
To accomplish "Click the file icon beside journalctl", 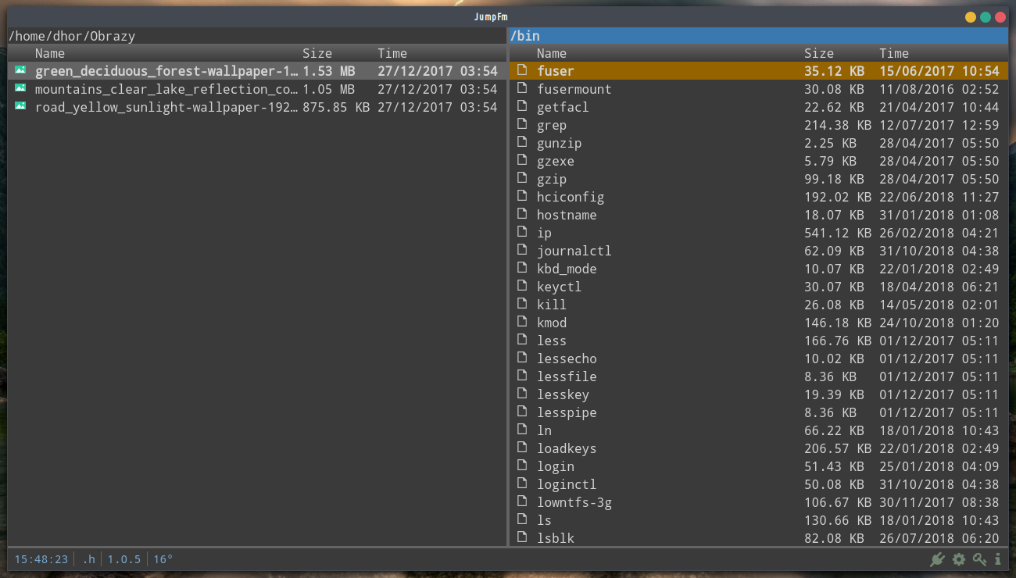I will click(522, 250).
